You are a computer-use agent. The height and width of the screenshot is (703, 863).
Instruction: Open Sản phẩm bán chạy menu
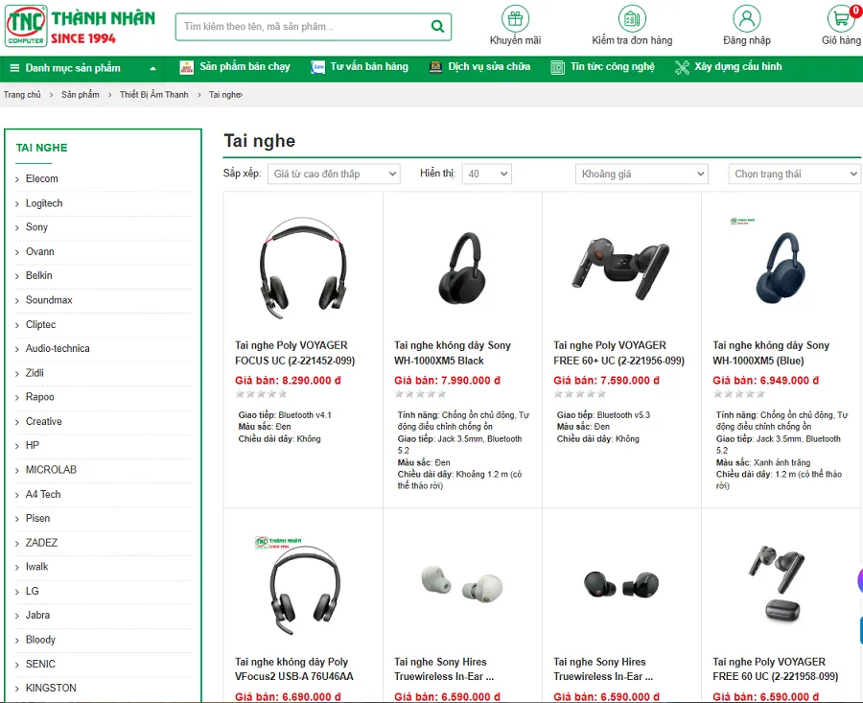pyautogui.click(x=245, y=66)
